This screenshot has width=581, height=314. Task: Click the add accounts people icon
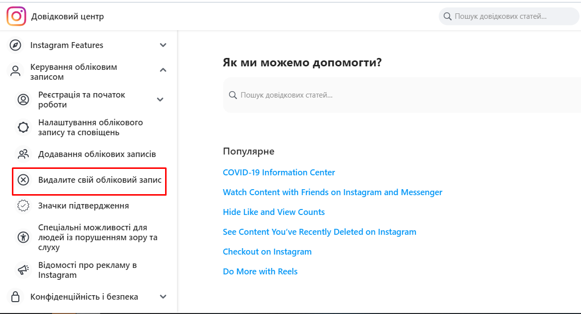[x=23, y=154]
